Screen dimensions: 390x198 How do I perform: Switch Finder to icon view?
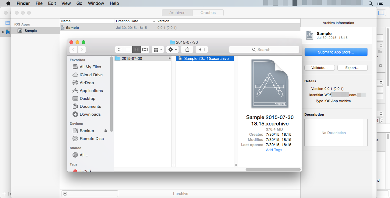click(x=120, y=50)
